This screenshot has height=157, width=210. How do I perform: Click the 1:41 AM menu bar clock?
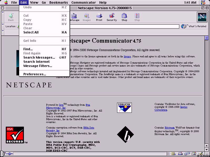tap(190, 2)
